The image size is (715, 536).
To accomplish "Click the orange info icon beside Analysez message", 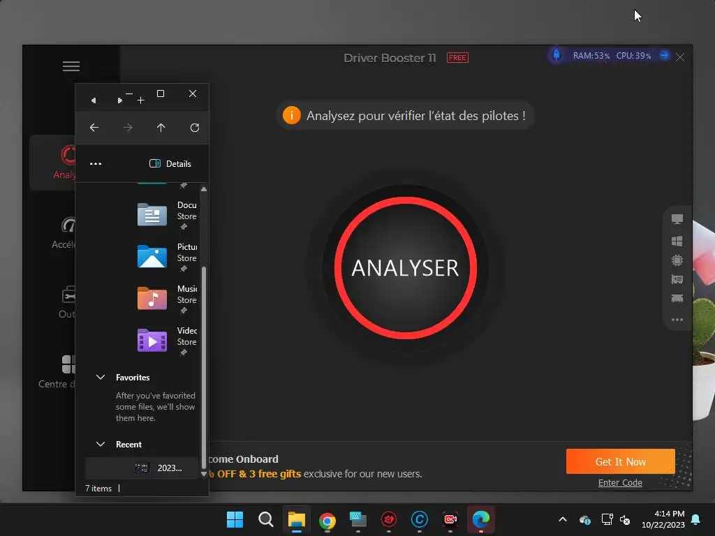I will (291, 115).
